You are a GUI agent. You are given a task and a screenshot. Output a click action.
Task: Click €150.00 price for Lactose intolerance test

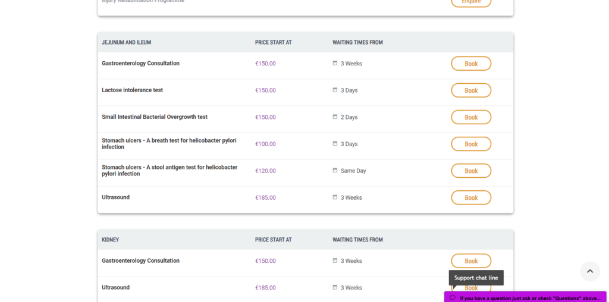(265, 90)
